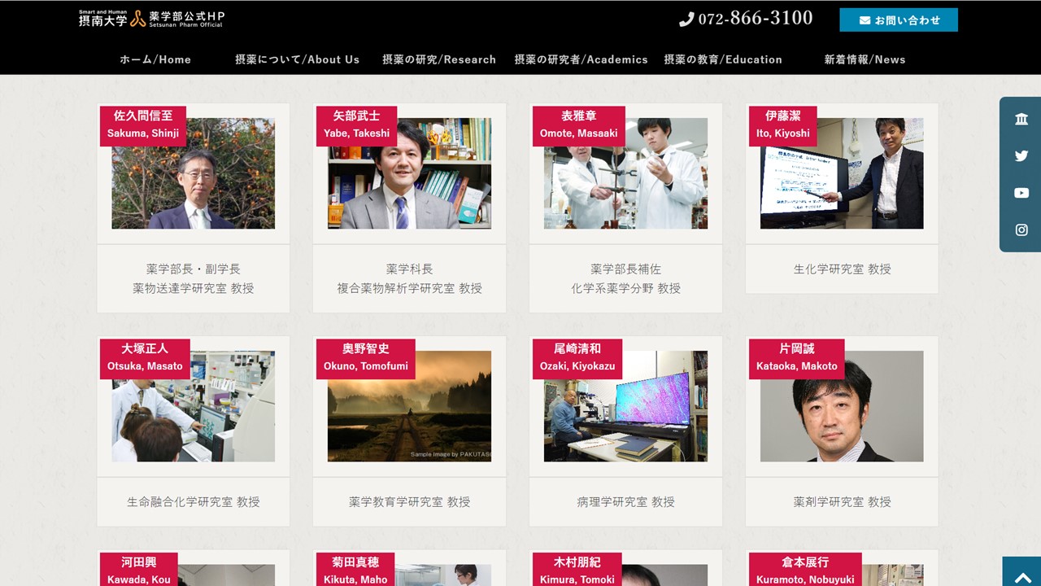1041x586 pixels.
Task: Click text 薬物送達学研究室 教授
Action: [194, 288]
